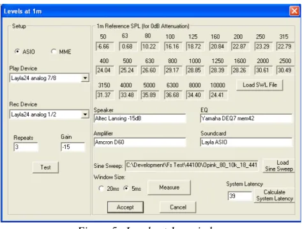The width and height of the screenshot is (302, 229).
Task: Edit the Soundcard name field
Action: (x=246, y=142)
